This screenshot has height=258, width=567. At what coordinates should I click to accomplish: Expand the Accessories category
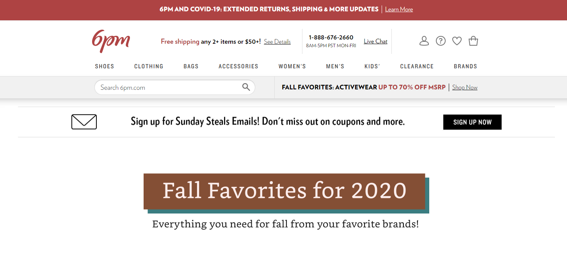[238, 66]
